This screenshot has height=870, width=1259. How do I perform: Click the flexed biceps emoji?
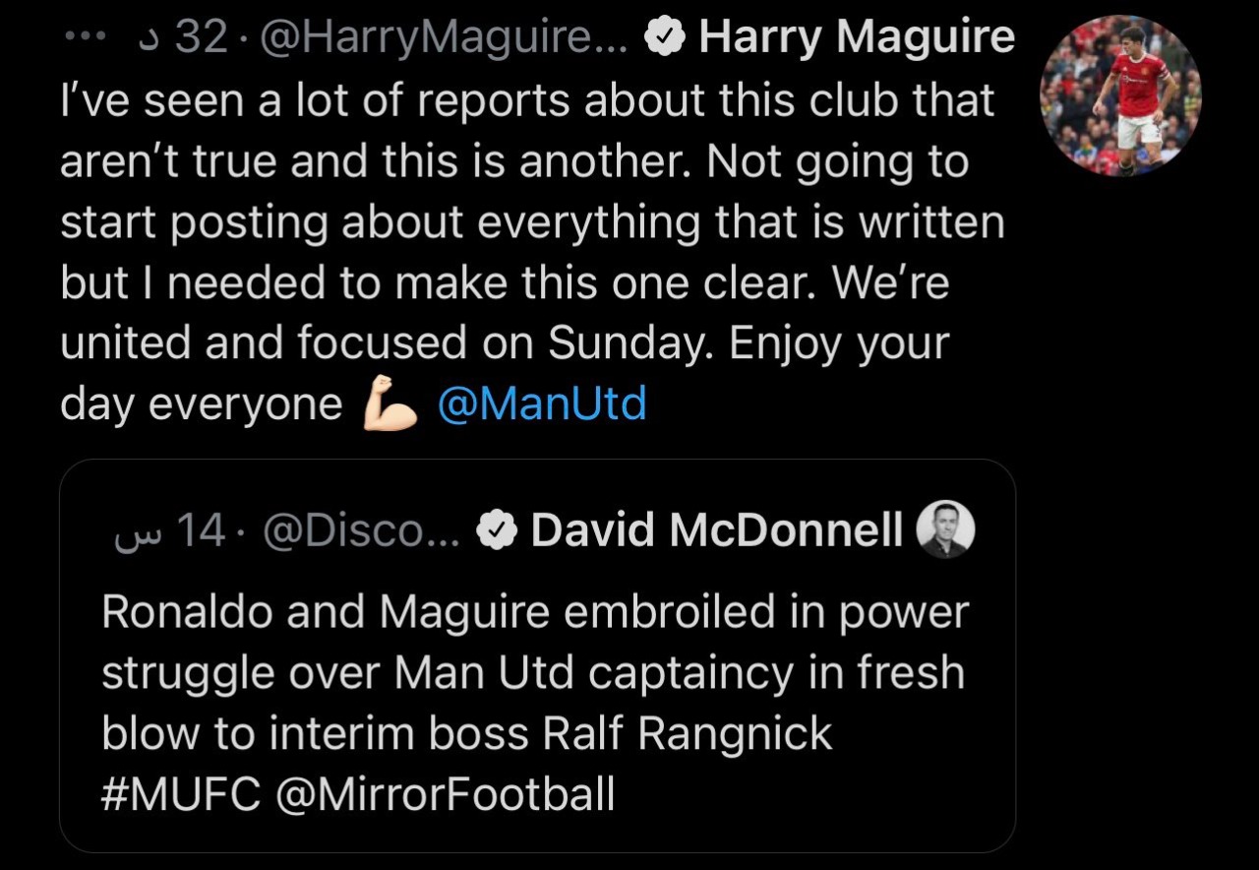coord(390,405)
